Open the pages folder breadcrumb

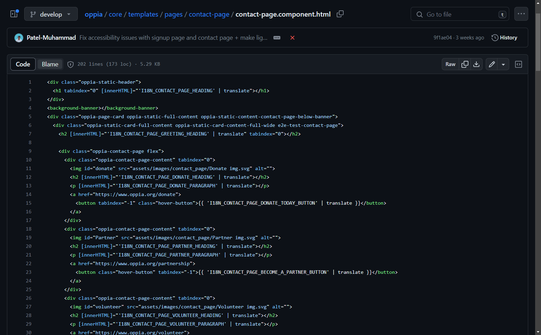(x=174, y=14)
